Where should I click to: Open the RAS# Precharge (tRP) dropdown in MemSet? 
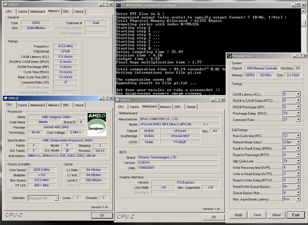(x=298, y=107)
